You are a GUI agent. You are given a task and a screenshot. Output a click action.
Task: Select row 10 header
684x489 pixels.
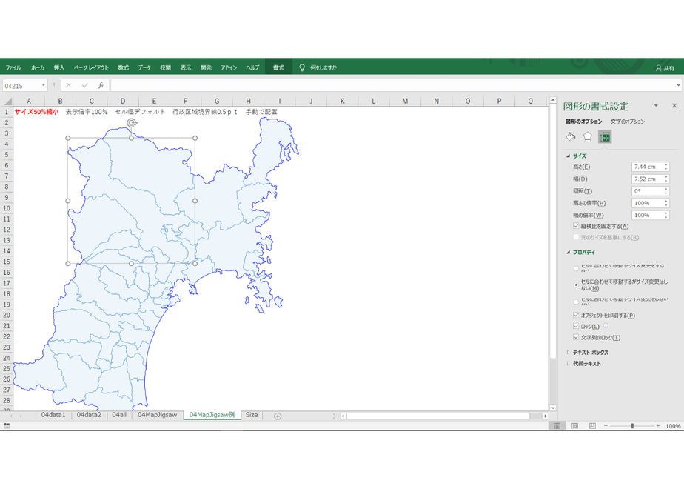pos(7,207)
